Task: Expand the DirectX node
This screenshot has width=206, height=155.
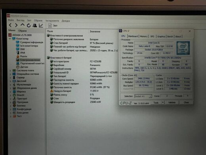Action: click(x=10, y=95)
